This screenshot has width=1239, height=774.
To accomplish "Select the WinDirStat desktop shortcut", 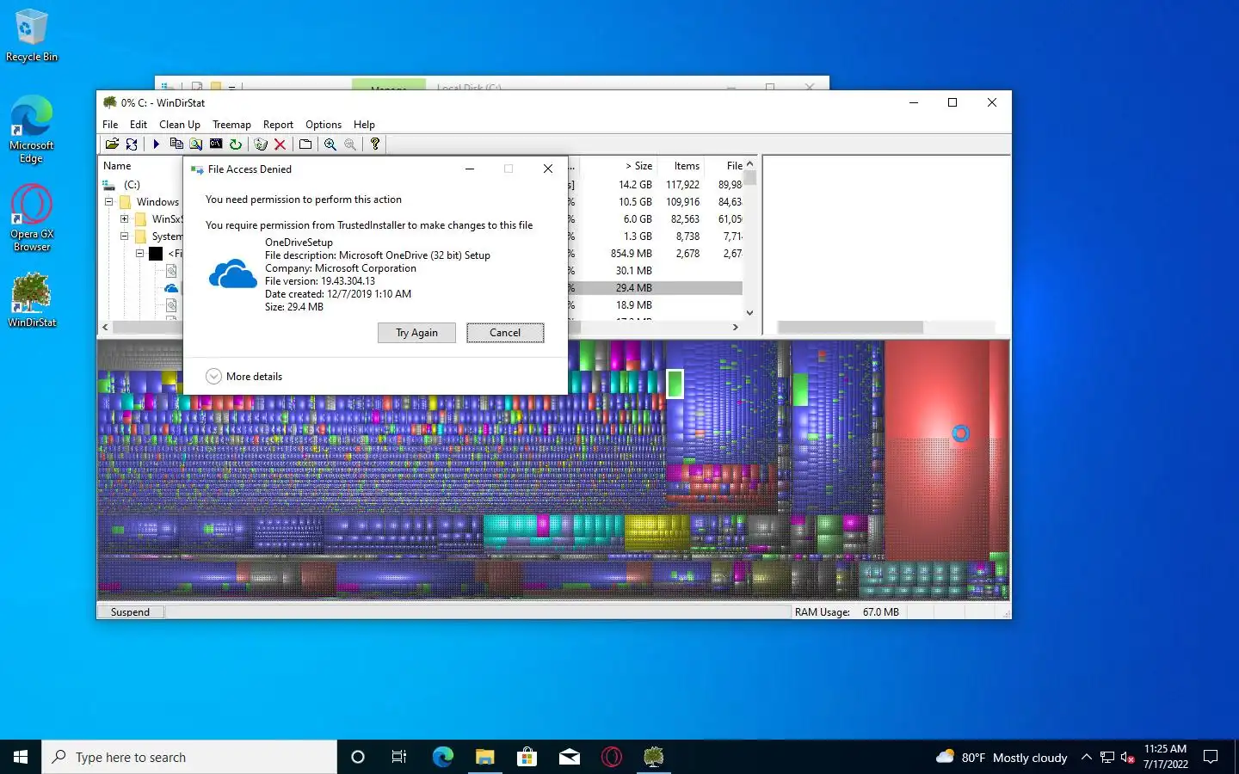I will tap(32, 299).
